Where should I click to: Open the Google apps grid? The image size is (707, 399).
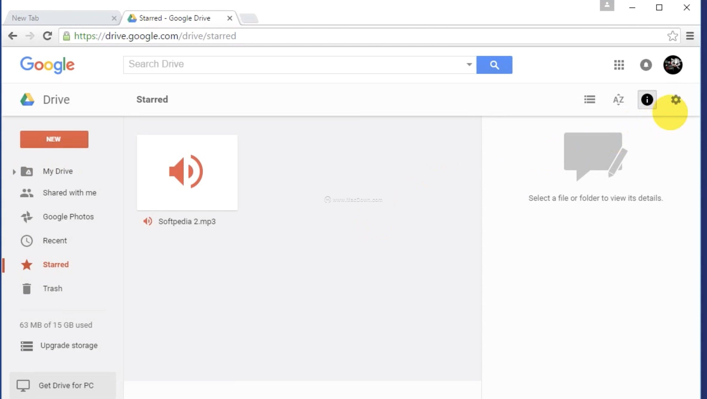[x=619, y=65]
